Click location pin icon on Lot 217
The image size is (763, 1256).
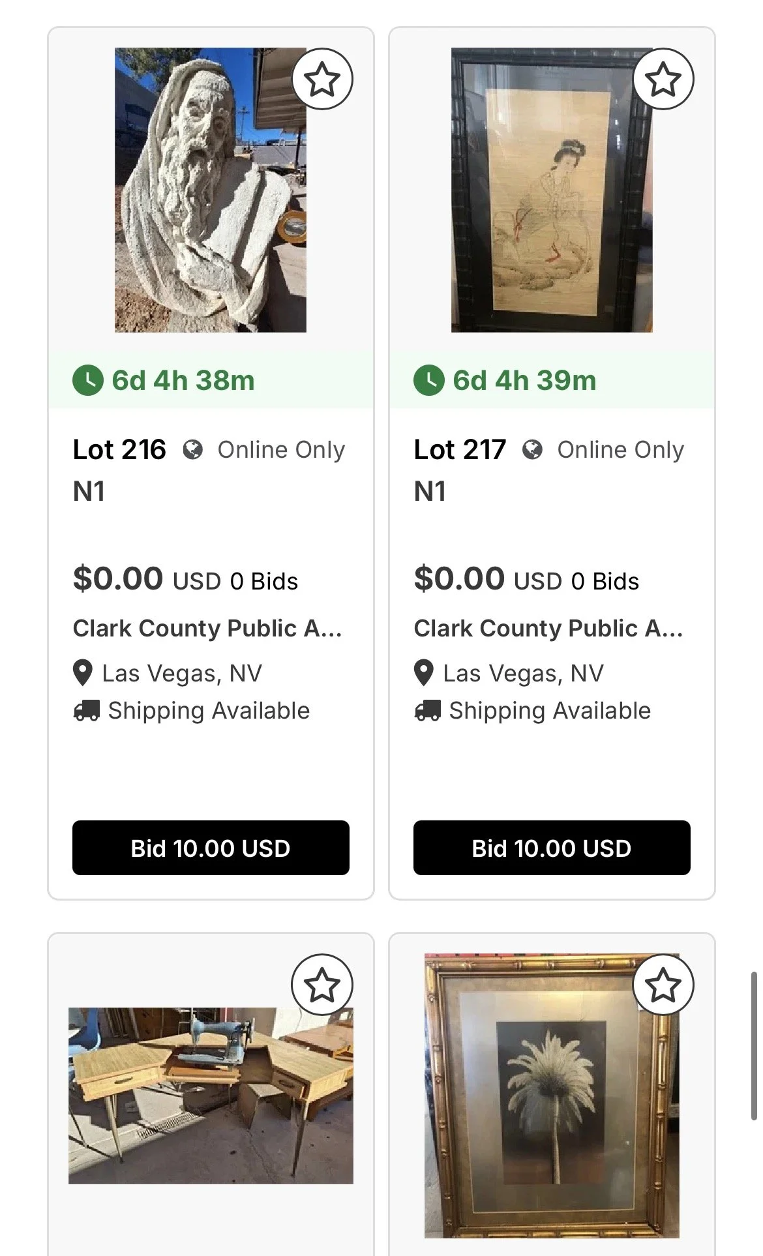pos(424,673)
